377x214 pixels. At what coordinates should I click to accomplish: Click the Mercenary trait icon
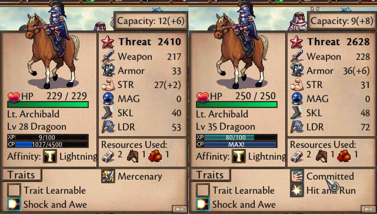pyautogui.click(x=108, y=176)
